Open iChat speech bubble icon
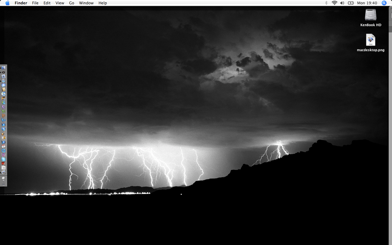 pyautogui.click(x=3, y=85)
